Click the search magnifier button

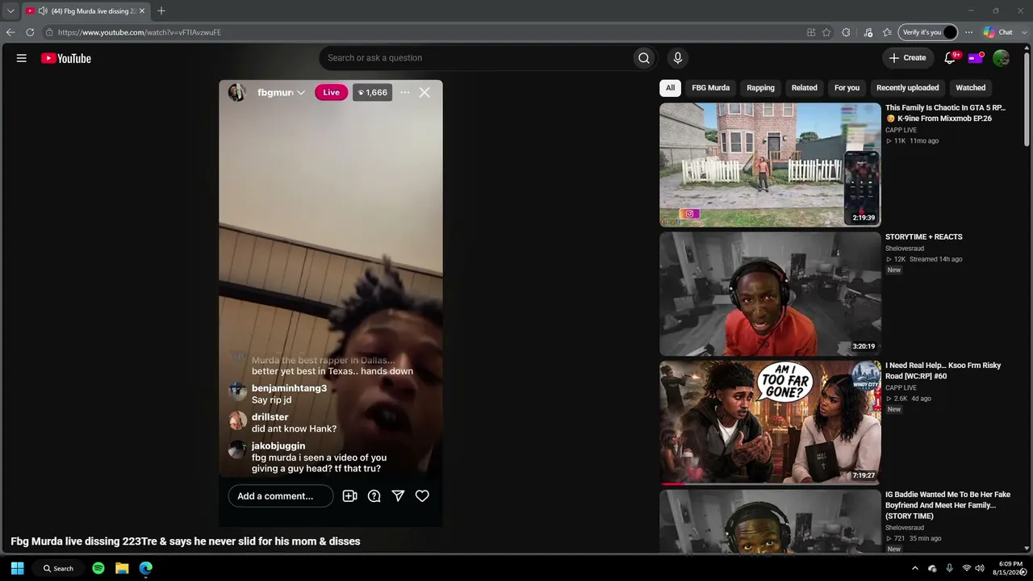[x=644, y=58]
